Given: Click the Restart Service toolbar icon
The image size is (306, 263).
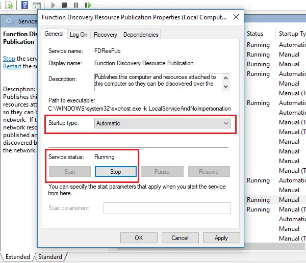Looking at the screenshot, I should (88, 5).
